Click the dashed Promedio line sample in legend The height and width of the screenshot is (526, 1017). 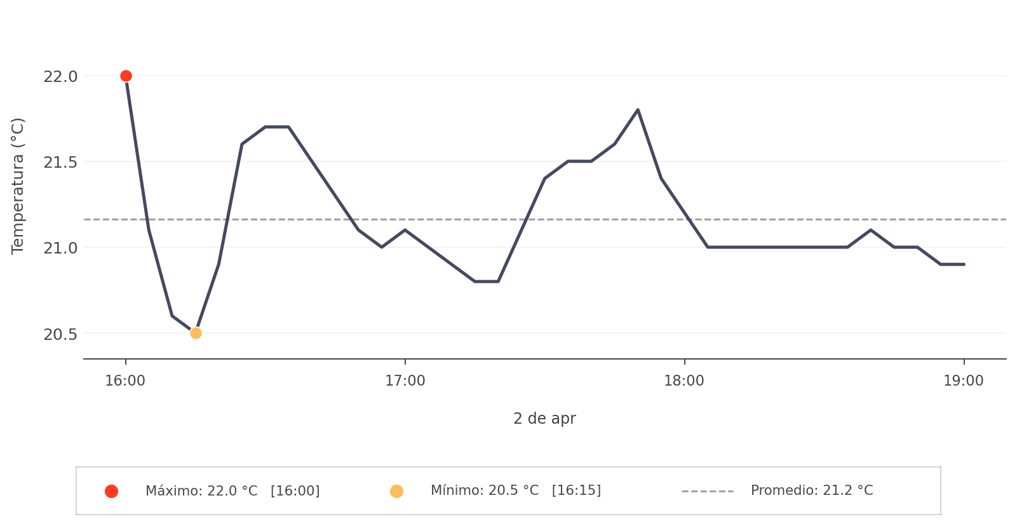pyautogui.click(x=707, y=491)
